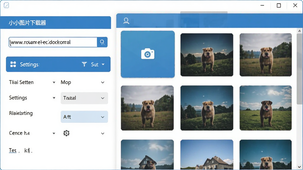The width and height of the screenshot is (303, 170).
Task: Click the Rlaiebrting label
Action: coord(21,113)
